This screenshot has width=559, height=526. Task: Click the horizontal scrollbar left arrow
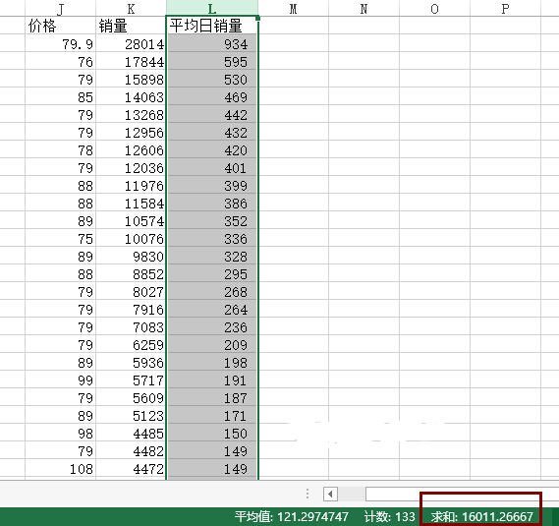[330, 494]
